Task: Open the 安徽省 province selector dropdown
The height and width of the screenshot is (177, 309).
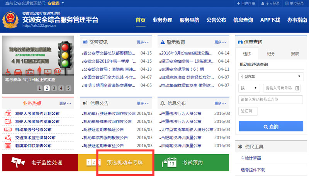Action: coord(56,3)
